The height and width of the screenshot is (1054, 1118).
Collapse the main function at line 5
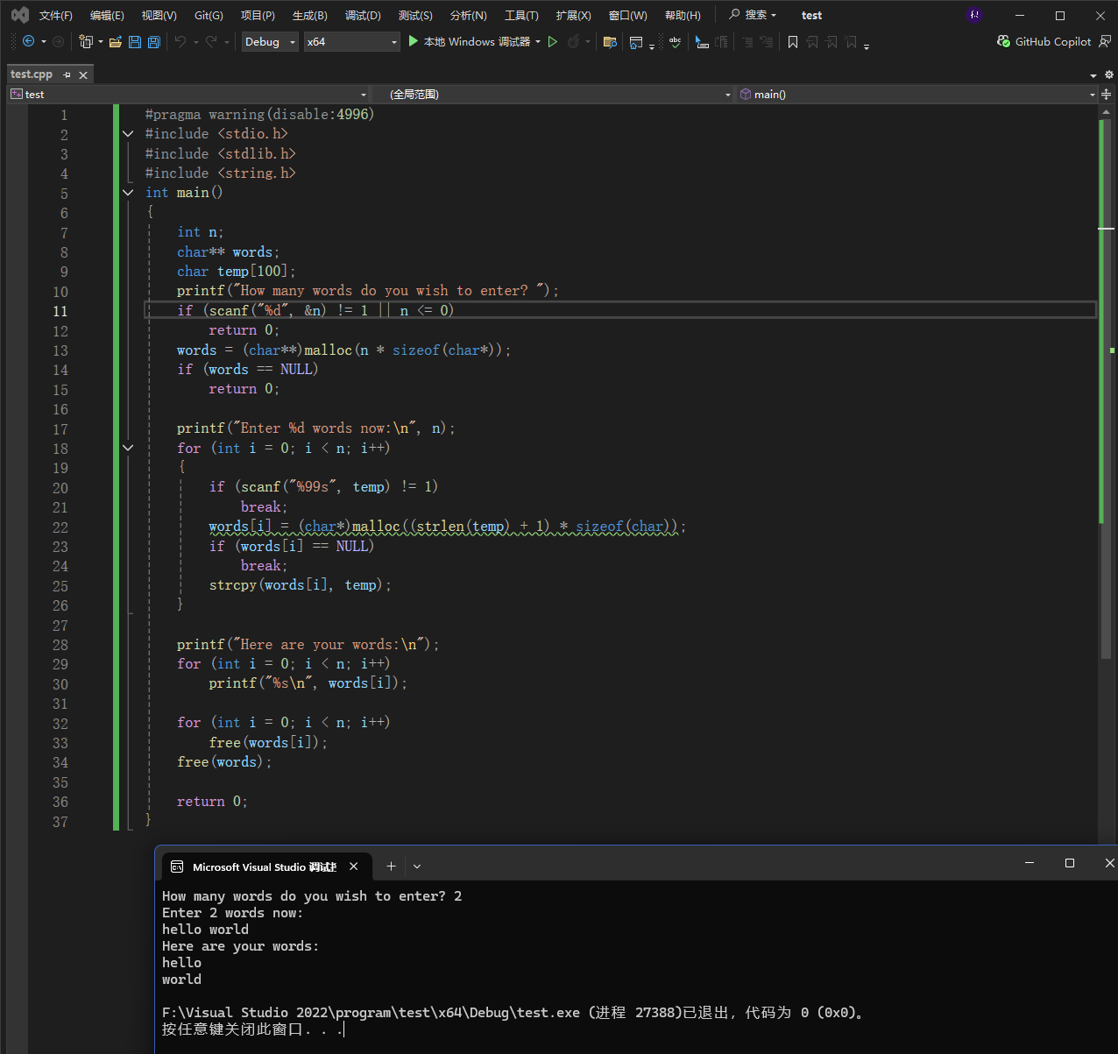128,193
